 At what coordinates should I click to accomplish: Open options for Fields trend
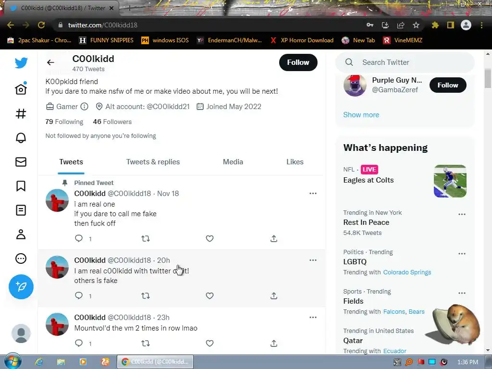pyautogui.click(x=462, y=293)
